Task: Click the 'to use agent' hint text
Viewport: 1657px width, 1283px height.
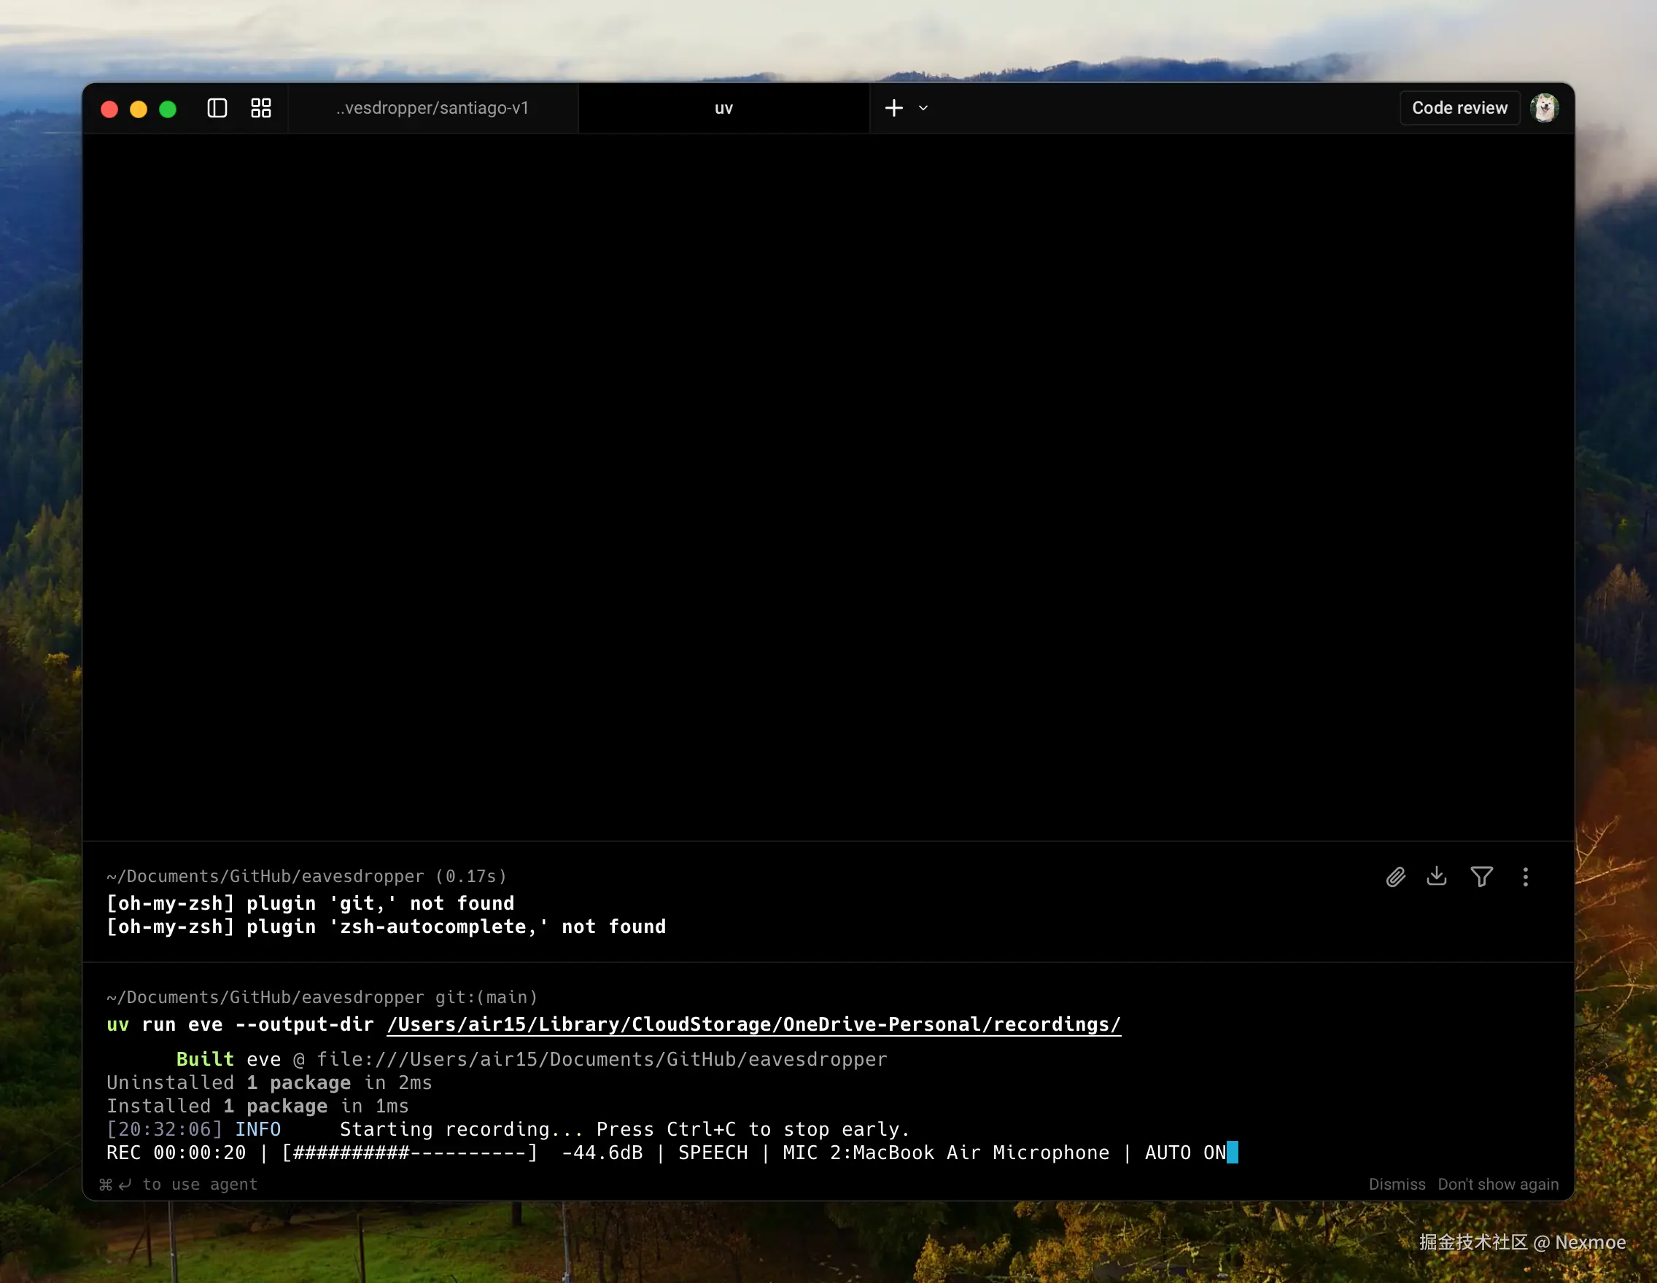Action: pos(200,1185)
